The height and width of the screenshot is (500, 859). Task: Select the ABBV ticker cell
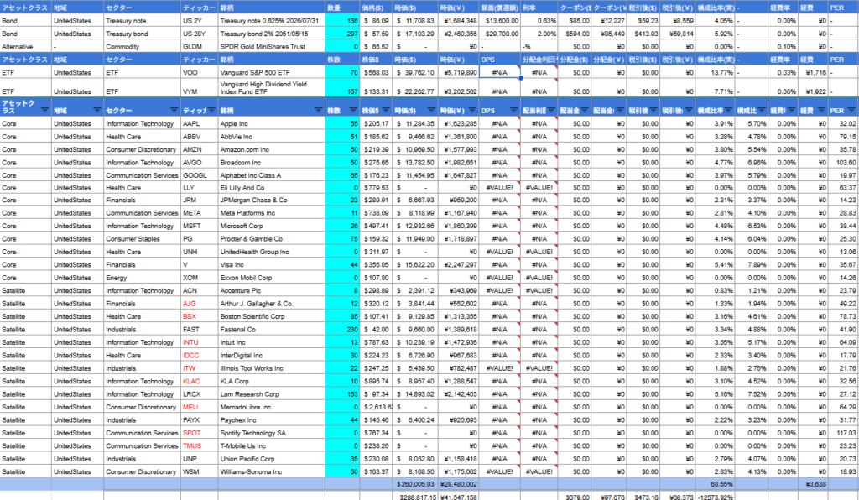coord(200,137)
